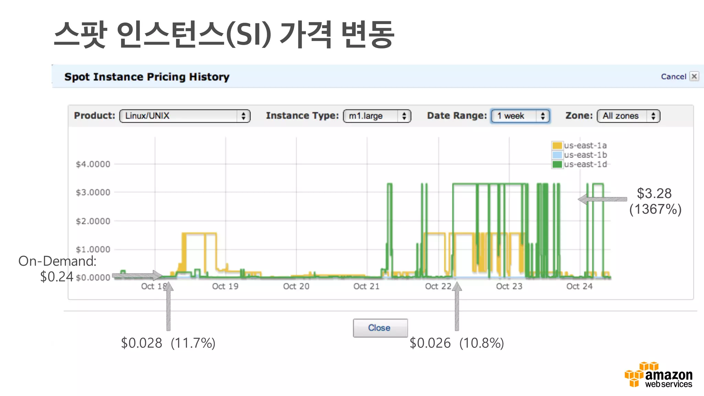Screen dimensions: 704x396
Task: Click the Oct 24 axis label
Action: click(580, 286)
